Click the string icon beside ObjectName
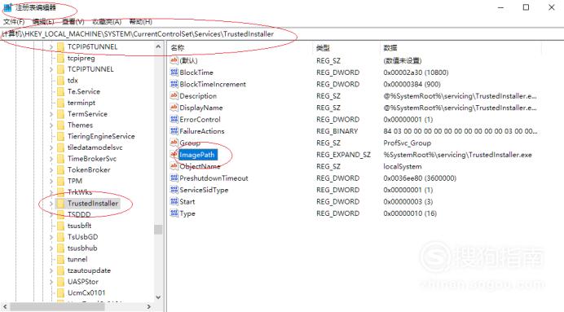The height and width of the screenshot is (312, 564). 174,166
